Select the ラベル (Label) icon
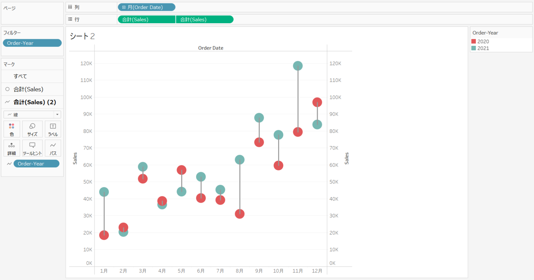This screenshot has width=534, height=280. tap(52, 129)
